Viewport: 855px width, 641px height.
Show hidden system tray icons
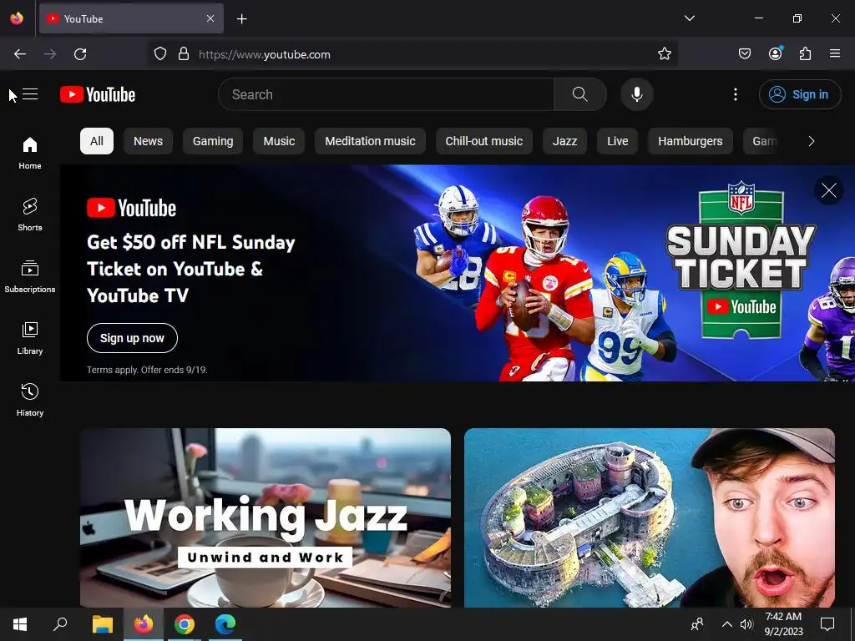727,624
